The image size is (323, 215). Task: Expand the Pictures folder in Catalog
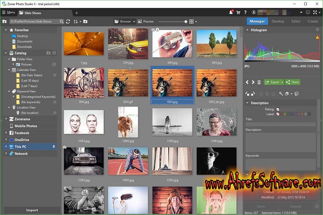point(13,64)
